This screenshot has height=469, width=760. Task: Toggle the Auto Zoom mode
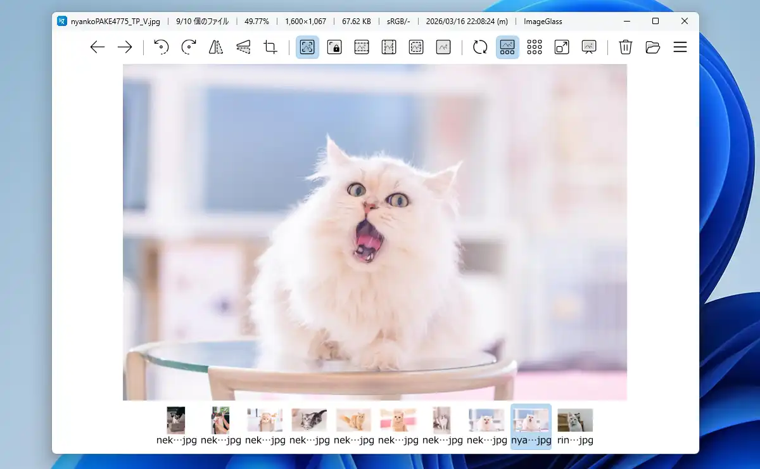click(x=307, y=47)
